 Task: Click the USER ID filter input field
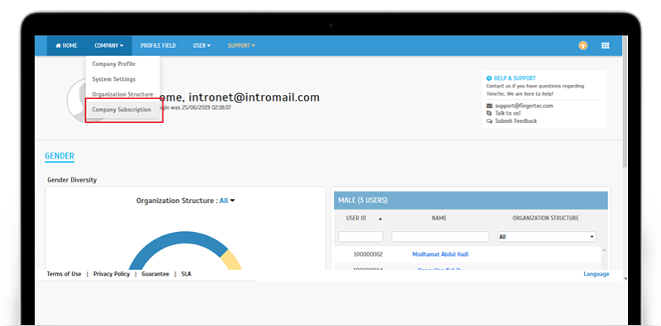360,237
